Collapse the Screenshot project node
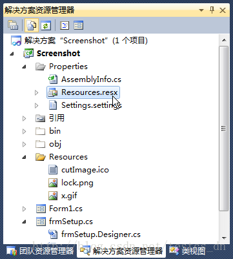The height and width of the screenshot is (259, 233). 12,54
